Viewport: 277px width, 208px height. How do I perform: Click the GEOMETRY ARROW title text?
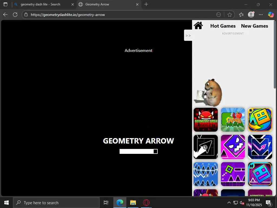point(138,141)
